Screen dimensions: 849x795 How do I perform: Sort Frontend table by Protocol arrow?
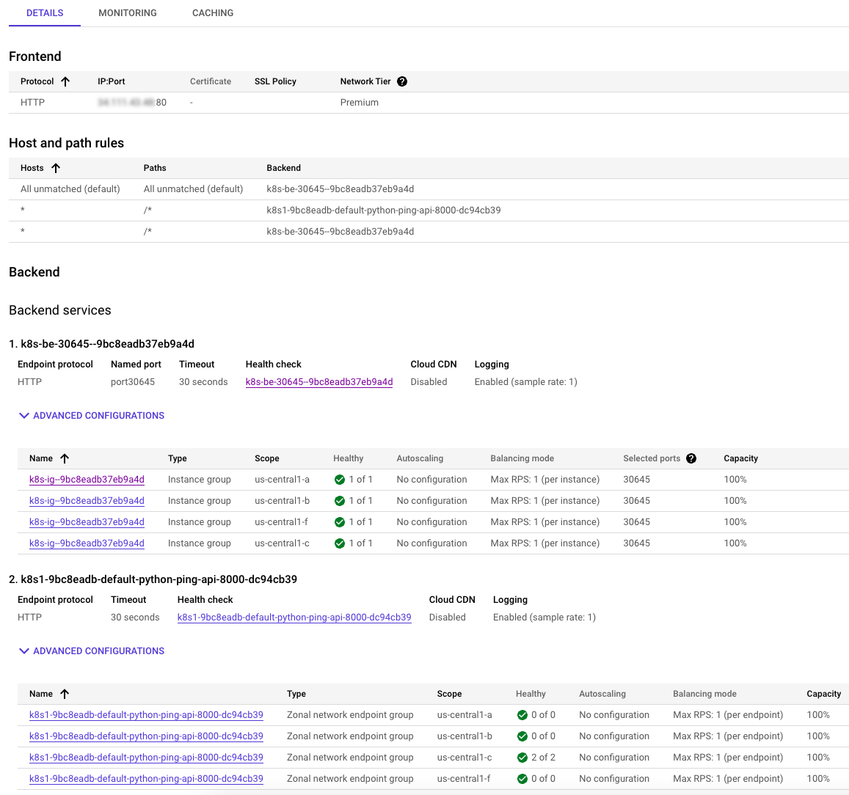tap(65, 81)
